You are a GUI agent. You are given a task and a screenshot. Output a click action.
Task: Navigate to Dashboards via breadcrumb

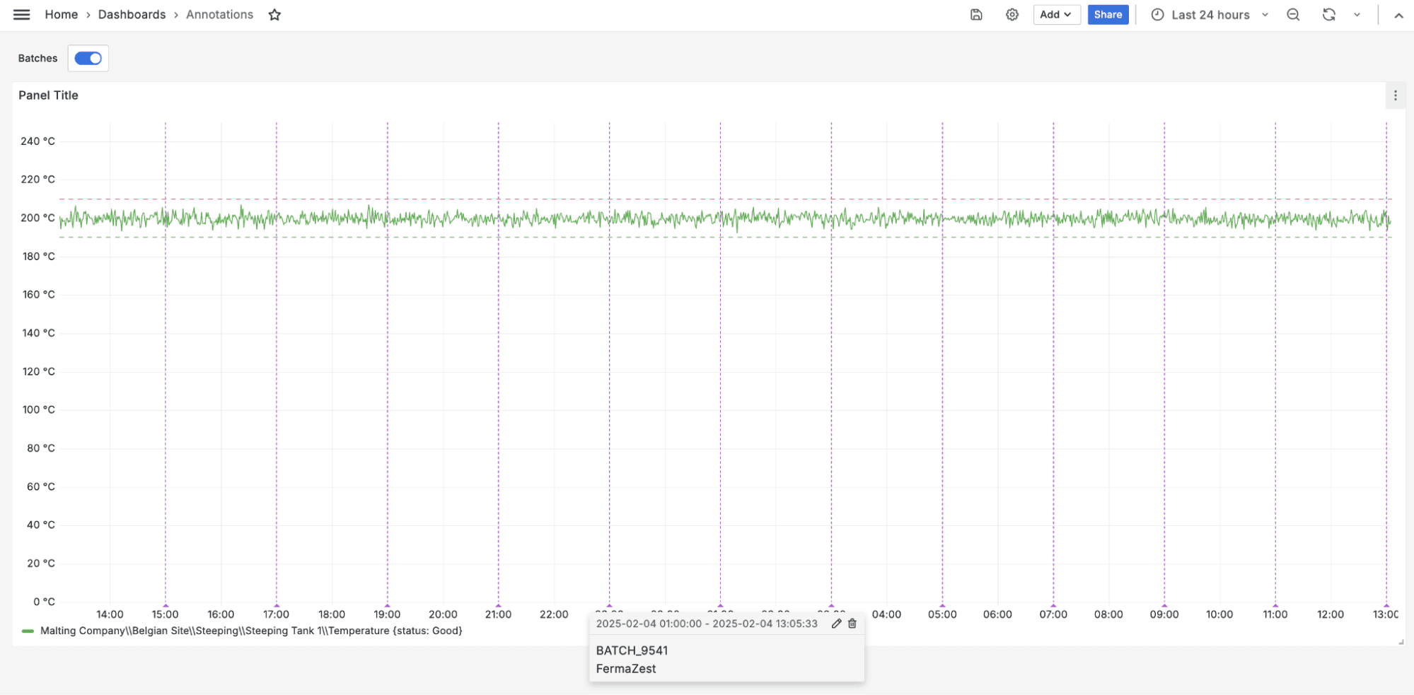click(132, 14)
